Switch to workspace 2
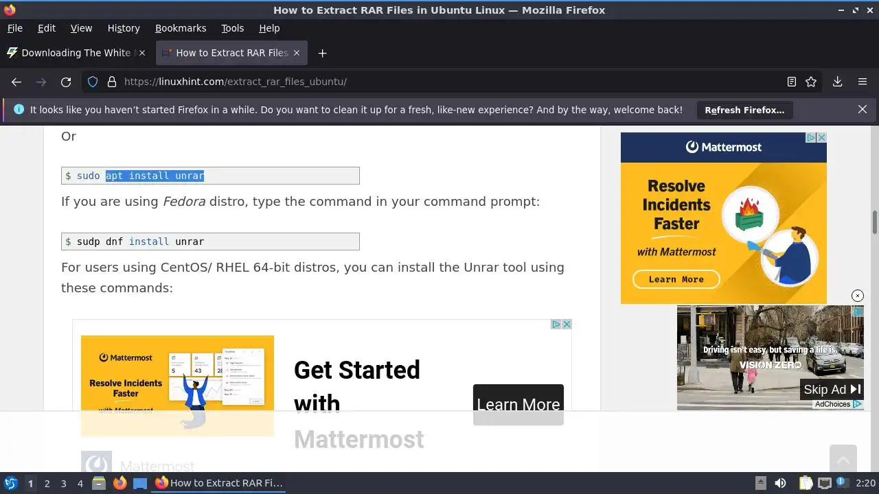879x494 pixels. 47,483
